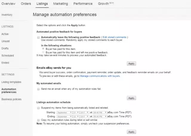Click 'Listings automation schedule' heading
Viewport: 191px width, 136px height.
pyautogui.click(x=53, y=102)
